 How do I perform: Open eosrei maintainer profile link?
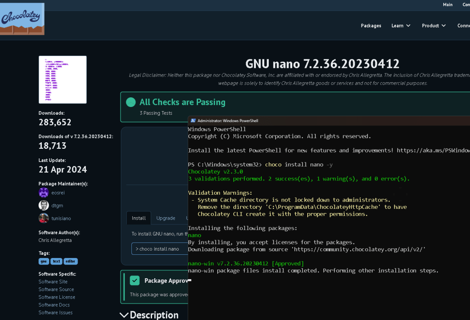(x=58, y=193)
